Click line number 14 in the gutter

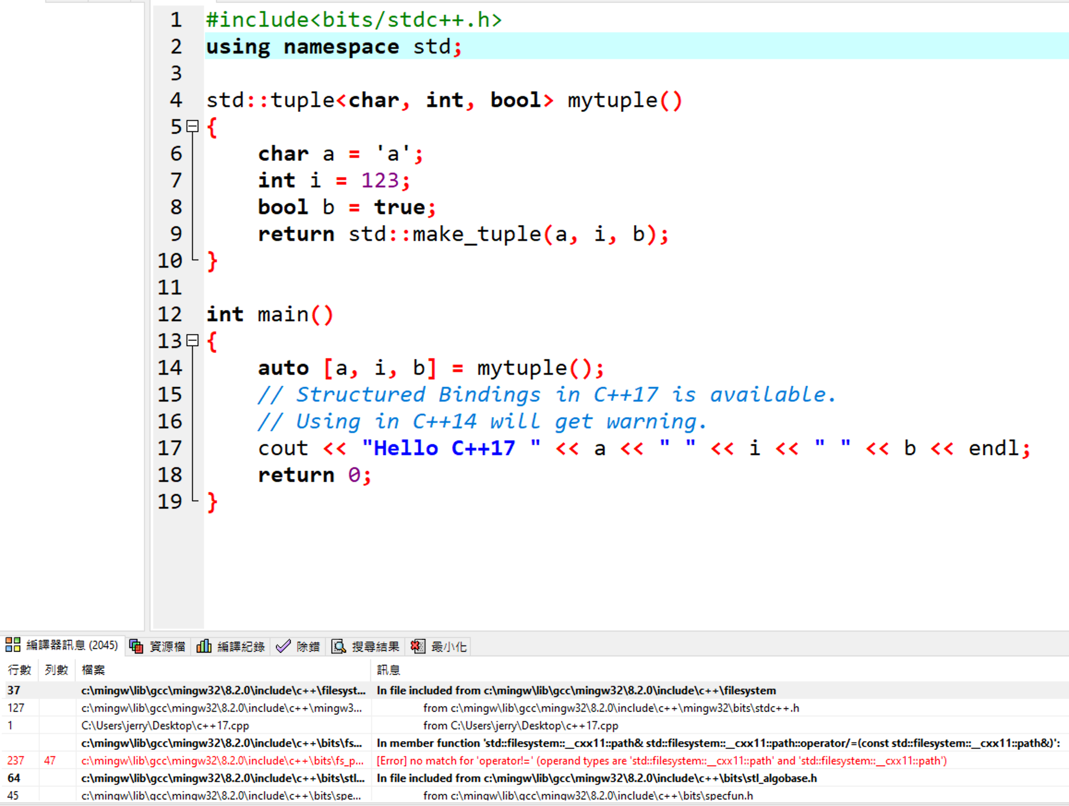click(x=170, y=368)
